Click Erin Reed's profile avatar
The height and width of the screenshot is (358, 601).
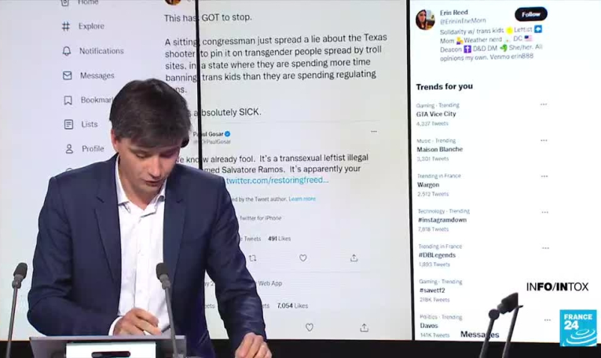[x=425, y=20]
